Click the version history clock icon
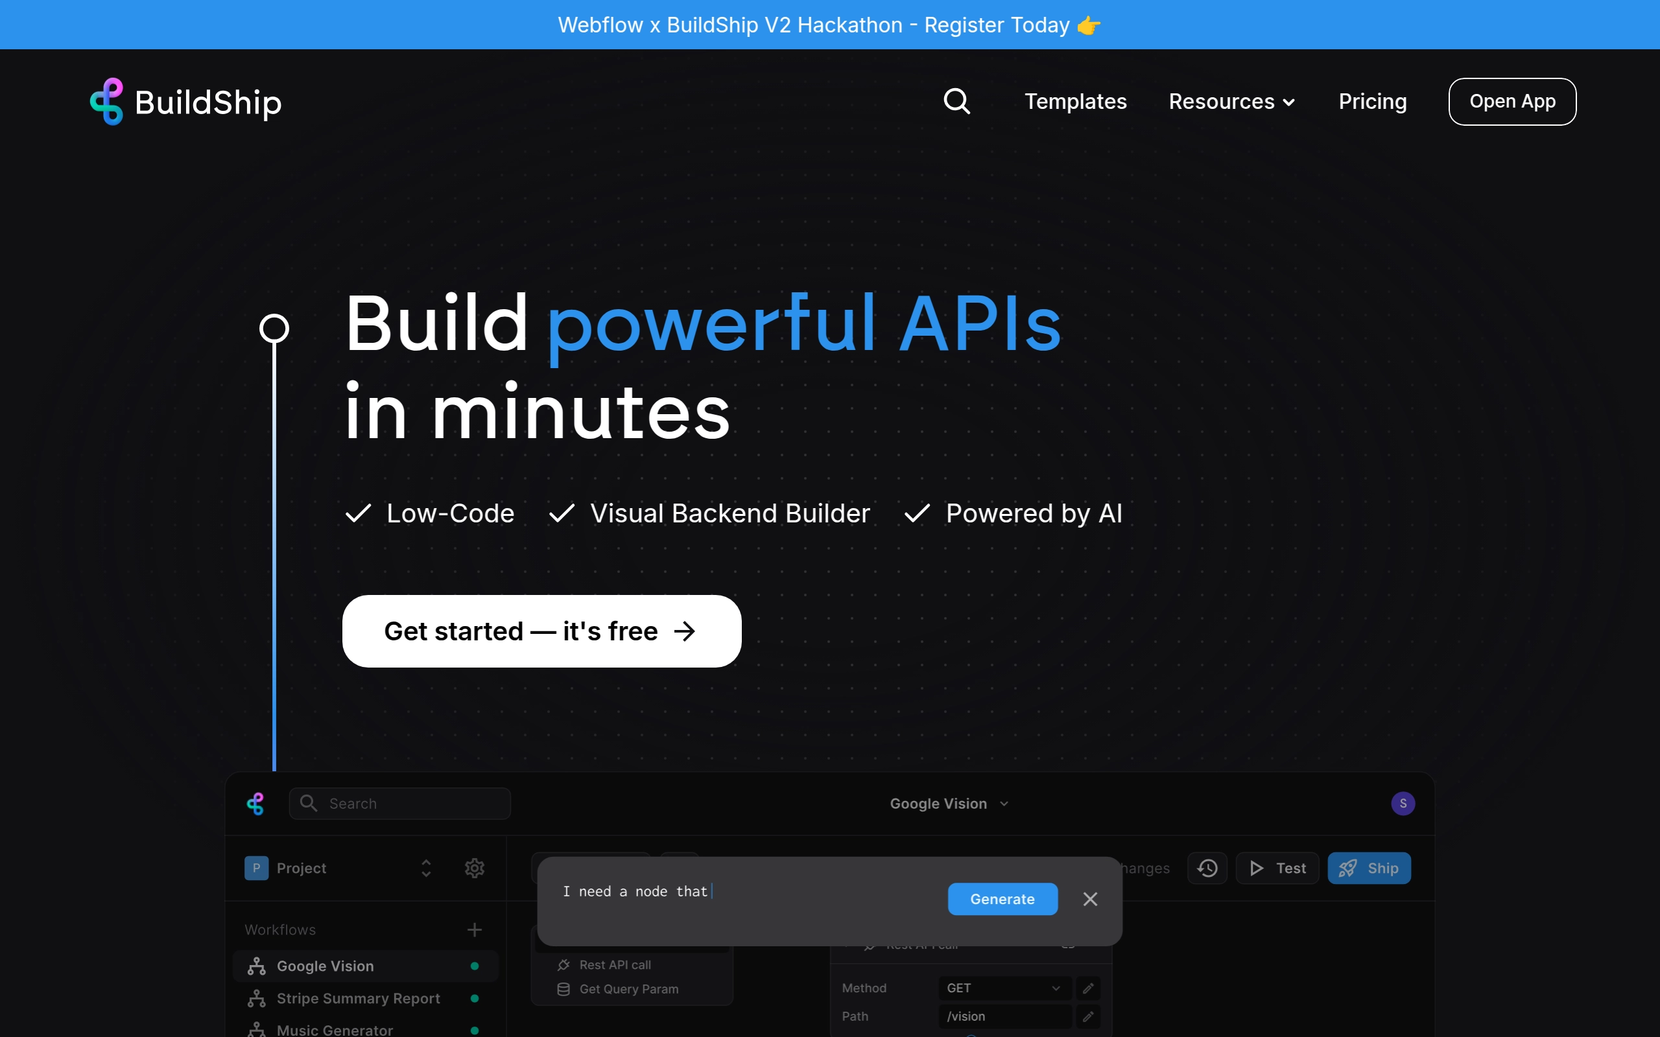Screen dimensions: 1660x1037 (x=1207, y=868)
